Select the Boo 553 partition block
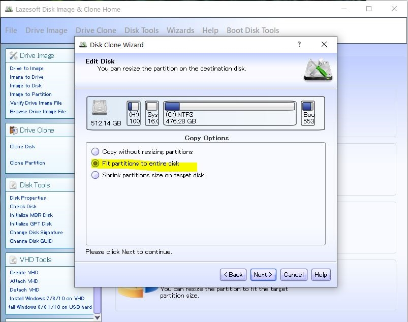 [308, 113]
